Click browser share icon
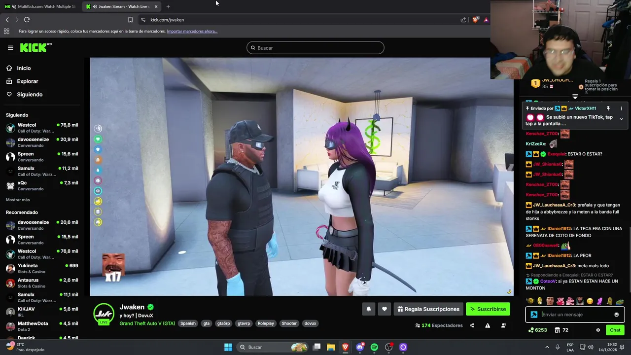Viewport: 631px width, 355px height. [463, 20]
